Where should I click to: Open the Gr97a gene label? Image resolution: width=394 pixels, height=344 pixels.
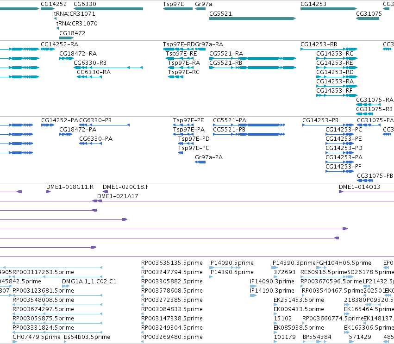tap(204, 4)
